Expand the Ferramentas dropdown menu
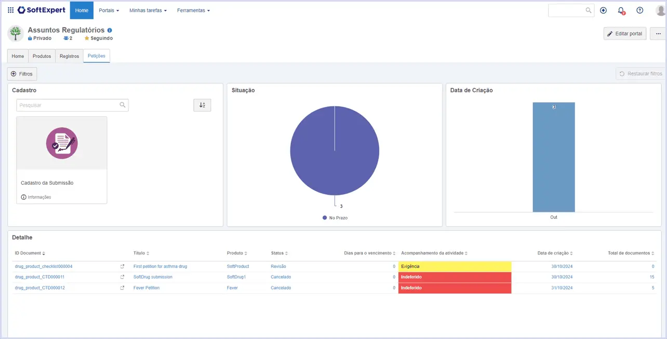 click(193, 10)
